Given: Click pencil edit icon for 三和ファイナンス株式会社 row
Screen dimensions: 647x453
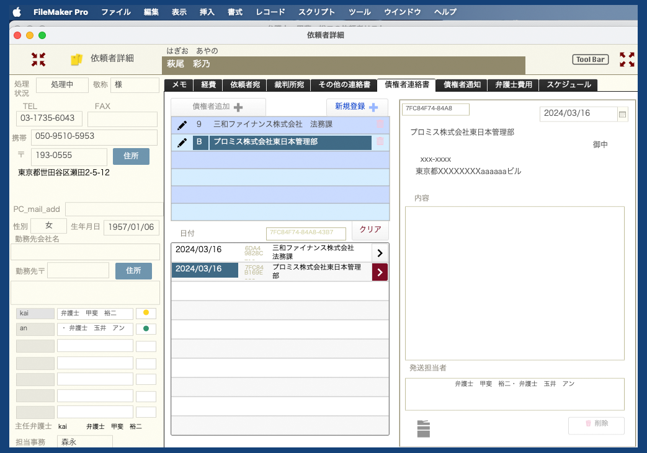Looking at the screenshot, I should 182,125.
